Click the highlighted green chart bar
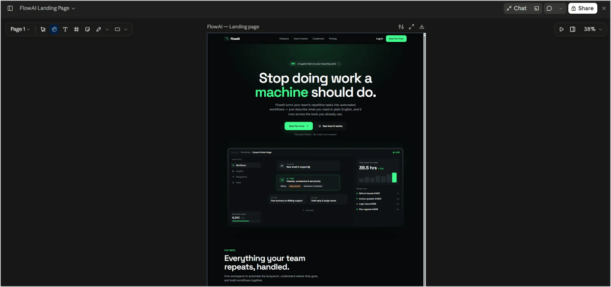 [394, 178]
